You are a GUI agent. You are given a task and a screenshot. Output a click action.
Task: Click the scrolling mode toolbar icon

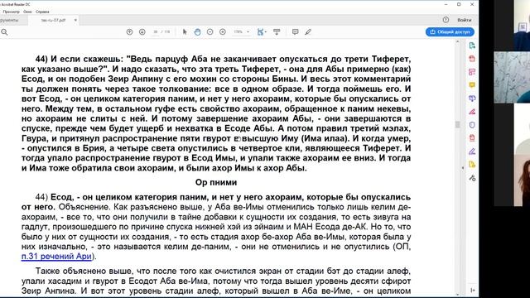click(x=277, y=31)
